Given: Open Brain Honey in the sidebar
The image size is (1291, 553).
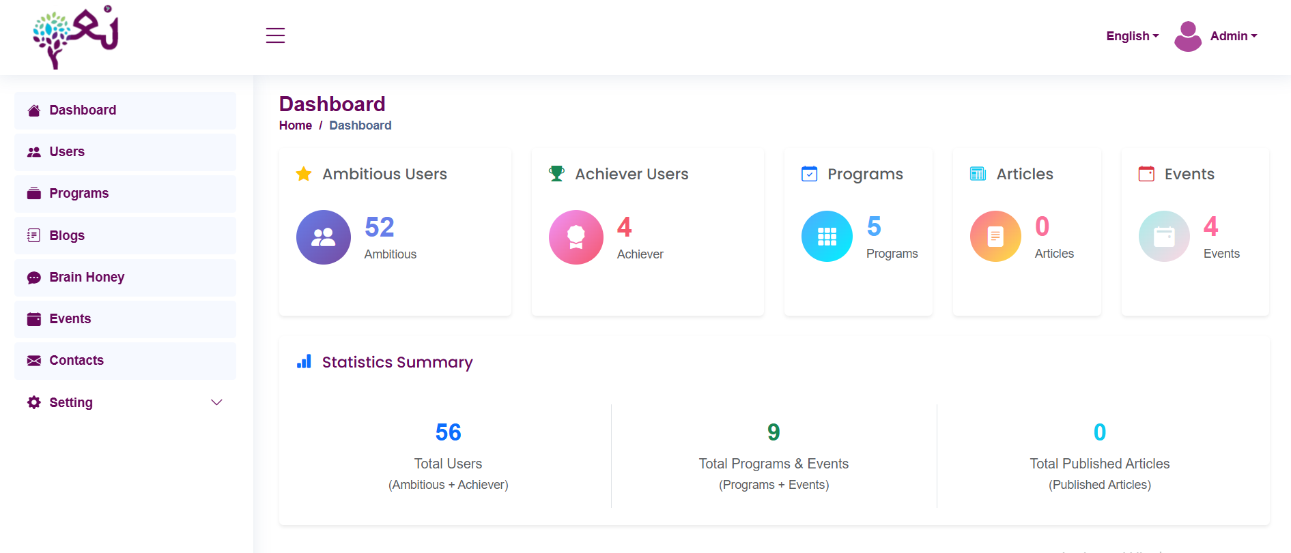Looking at the screenshot, I should point(126,278).
